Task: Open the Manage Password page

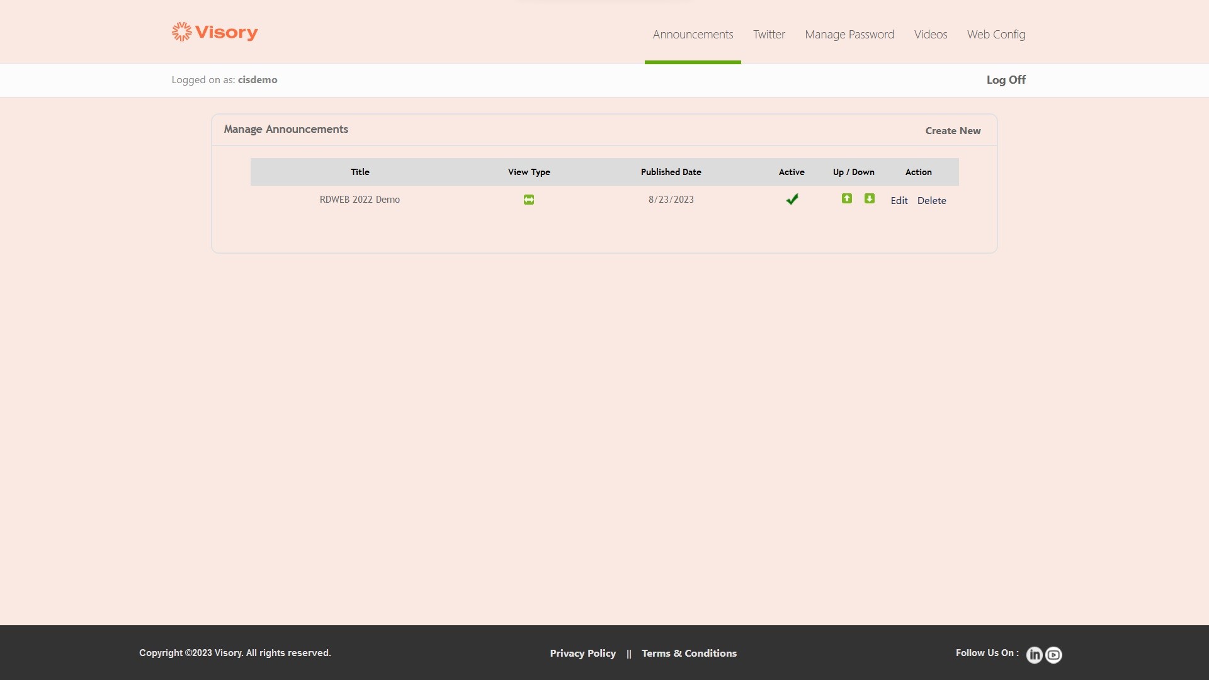Action: pyautogui.click(x=849, y=35)
